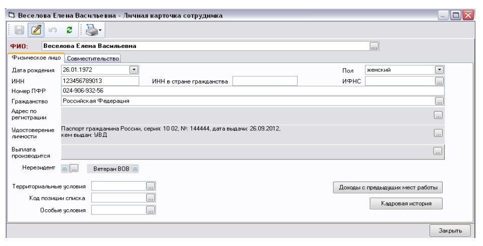Click the Закрыть button
Viewport: 483px width, 246px height.
(450, 230)
